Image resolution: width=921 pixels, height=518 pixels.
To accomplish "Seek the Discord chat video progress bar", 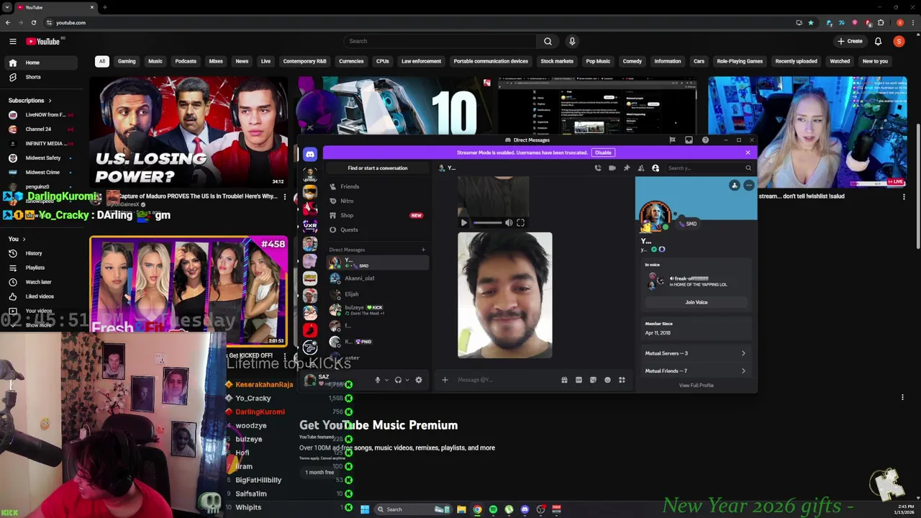I will [x=487, y=223].
